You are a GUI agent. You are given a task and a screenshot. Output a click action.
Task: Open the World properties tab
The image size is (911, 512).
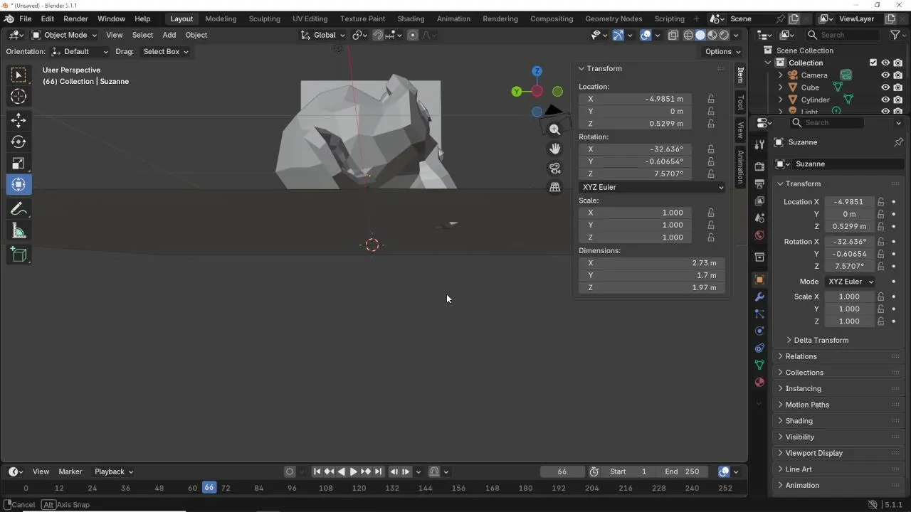coord(759,235)
